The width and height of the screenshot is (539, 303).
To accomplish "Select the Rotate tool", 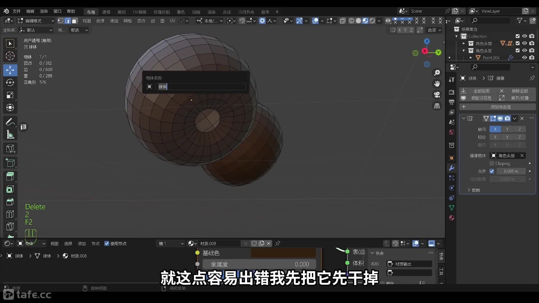I will [x=10, y=82].
